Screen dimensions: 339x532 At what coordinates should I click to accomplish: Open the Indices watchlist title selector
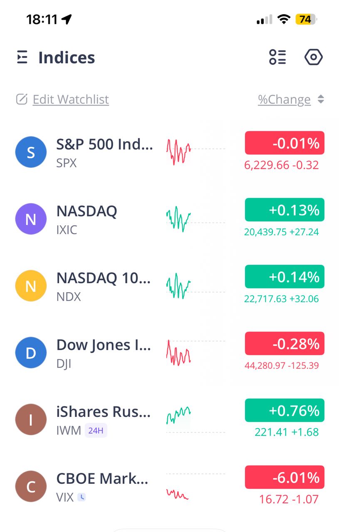(67, 57)
